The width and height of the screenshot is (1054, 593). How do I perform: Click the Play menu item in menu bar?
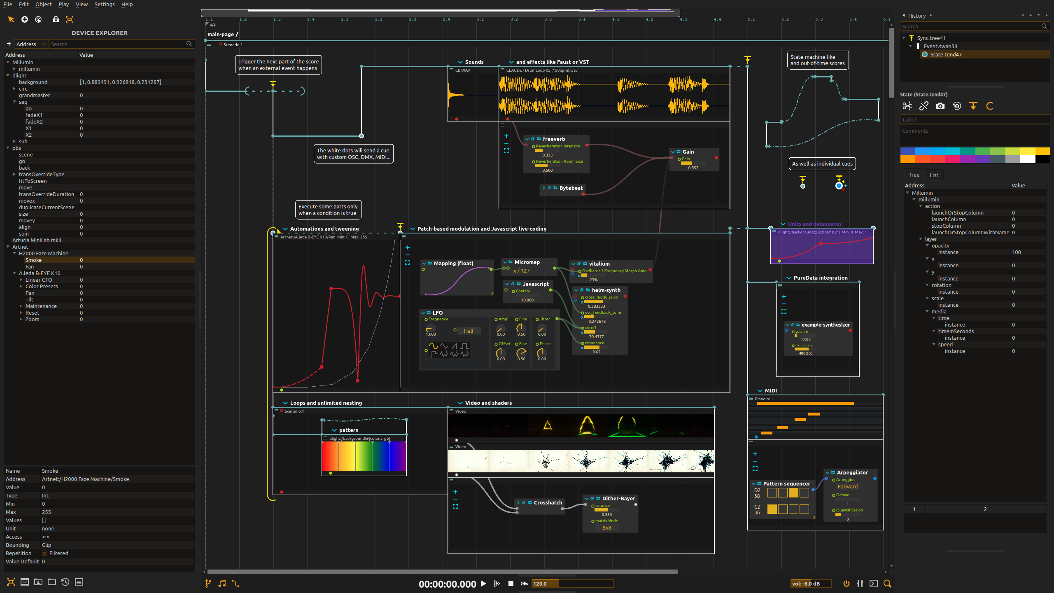pyautogui.click(x=63, y=5)
